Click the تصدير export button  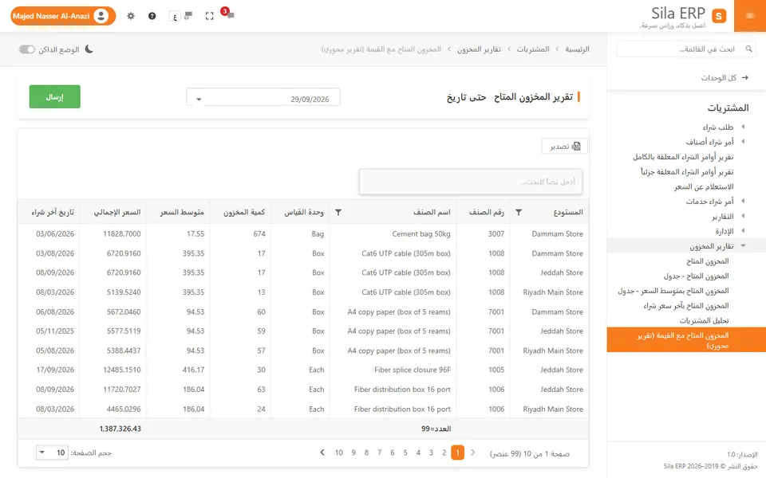(x=564, y=147)
